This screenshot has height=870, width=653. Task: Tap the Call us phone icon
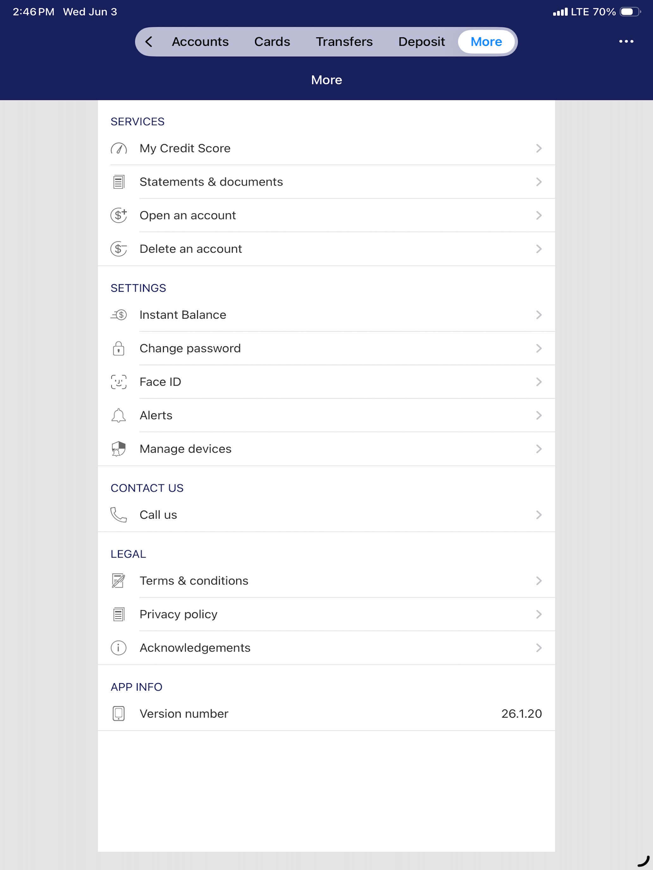(x=118, y=514)
